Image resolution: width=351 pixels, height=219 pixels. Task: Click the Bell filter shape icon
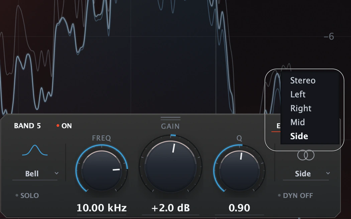point(35,150)
